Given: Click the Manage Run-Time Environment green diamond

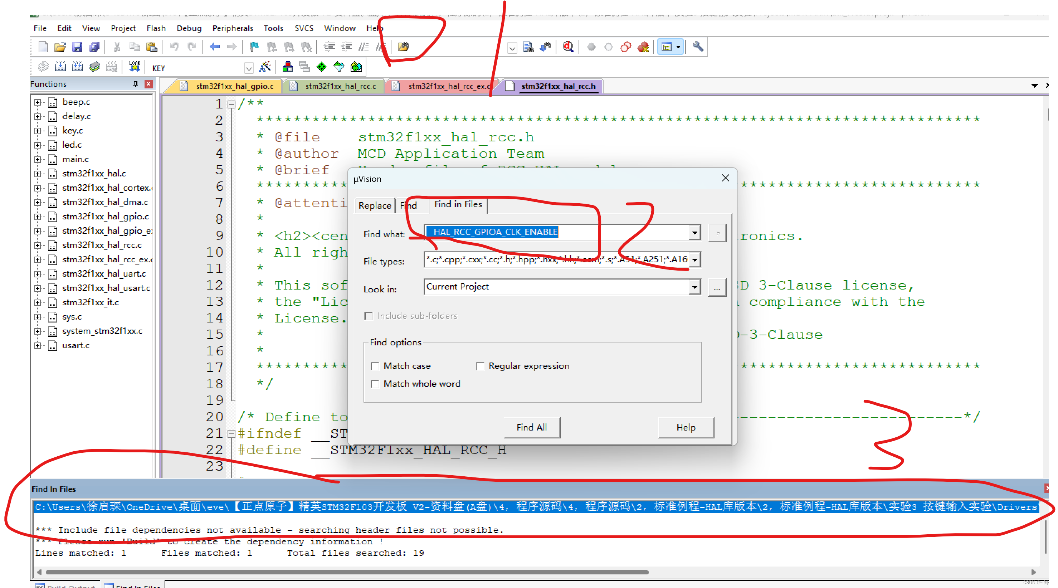Looking at the screenshot, I should click(322, 67).
